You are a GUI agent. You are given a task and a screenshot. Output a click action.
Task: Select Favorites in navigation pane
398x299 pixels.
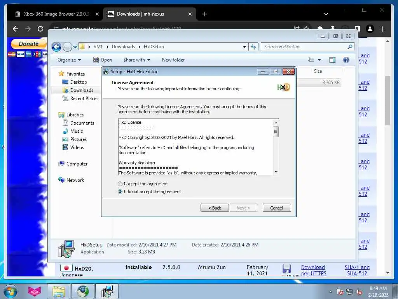75,74
